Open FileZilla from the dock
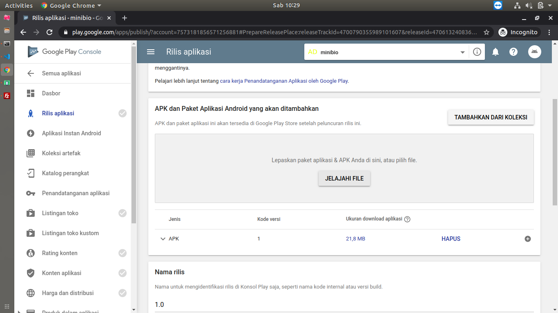The image size is (558, 313). tap(7, 96)
